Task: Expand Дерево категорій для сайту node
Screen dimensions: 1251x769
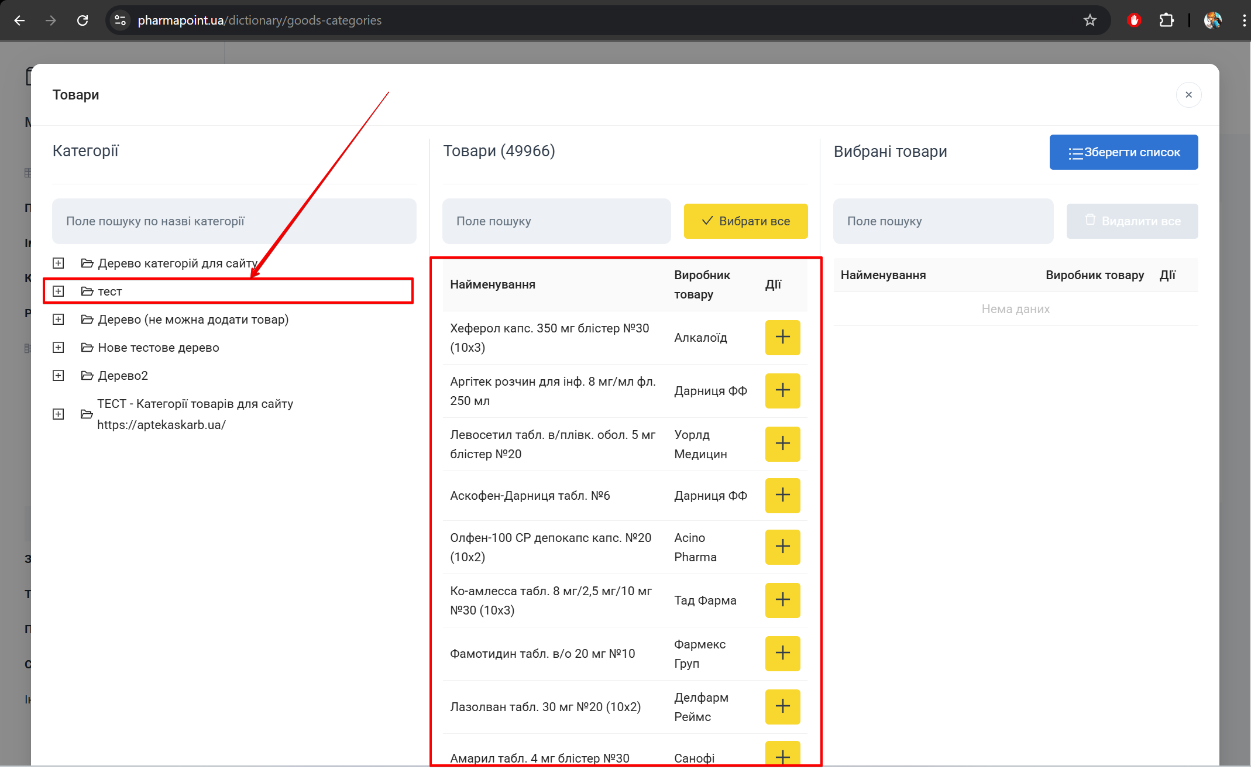Action: (x=59, y=263)
